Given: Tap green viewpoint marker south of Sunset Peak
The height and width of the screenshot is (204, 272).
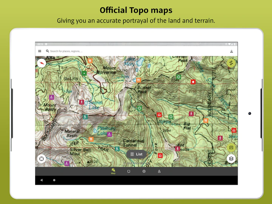Looking at the screenshot, I should point(139,108).
